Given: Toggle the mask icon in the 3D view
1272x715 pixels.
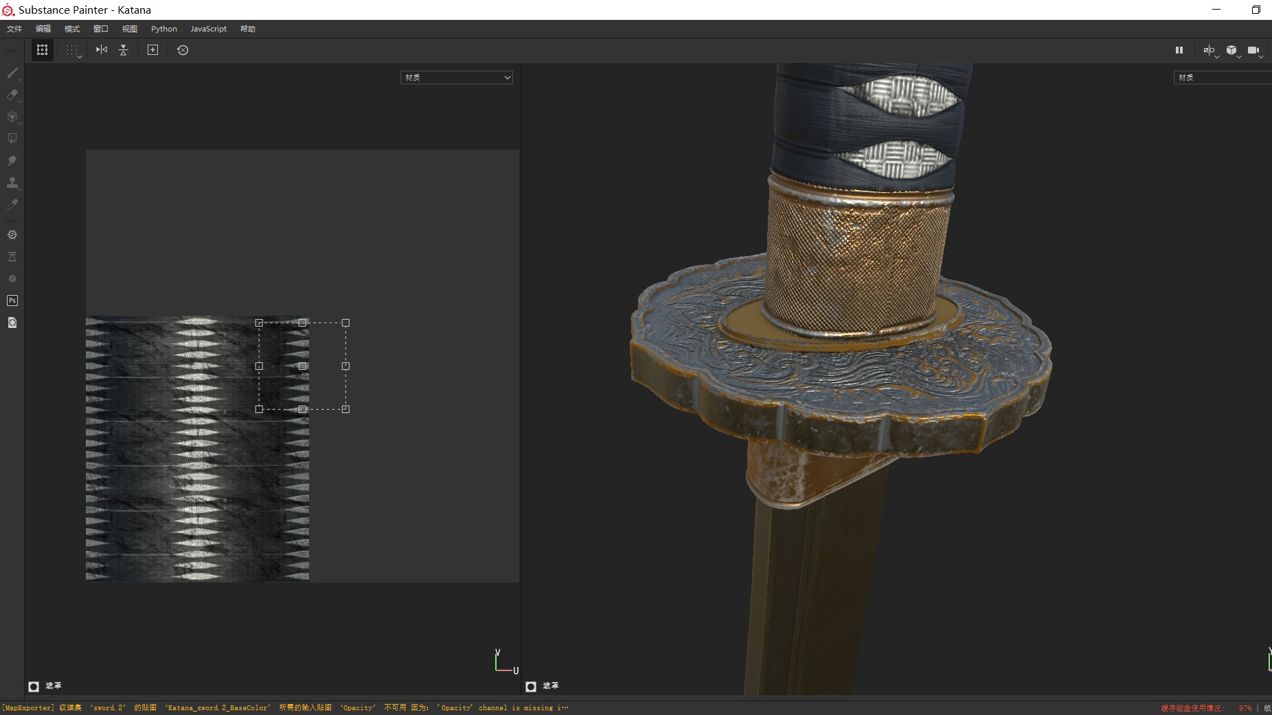Looking at the screenshot, I should 531,686.
